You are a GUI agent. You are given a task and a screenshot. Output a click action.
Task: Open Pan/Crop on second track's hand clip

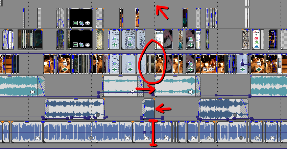pos(191,39)
